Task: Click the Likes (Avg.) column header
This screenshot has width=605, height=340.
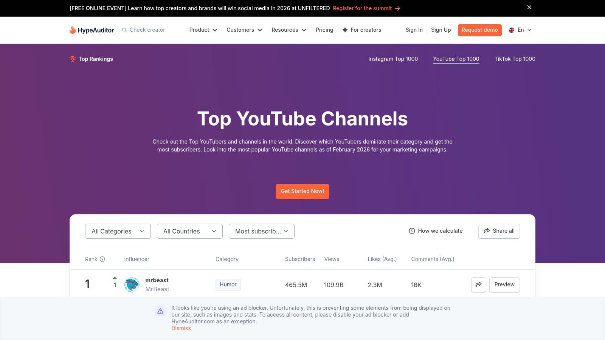Action: coord(382,259)
